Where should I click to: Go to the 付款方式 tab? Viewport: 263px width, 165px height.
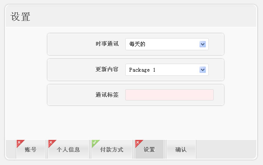pyautogui.click(x=112, y=150)
